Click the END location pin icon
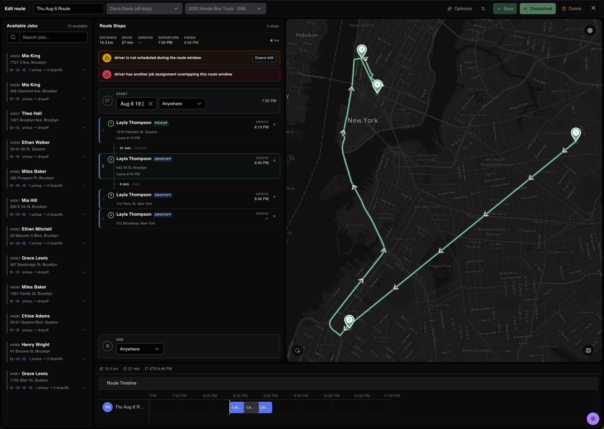The width and height of the screenshot is (604, 429). [108, 346]
